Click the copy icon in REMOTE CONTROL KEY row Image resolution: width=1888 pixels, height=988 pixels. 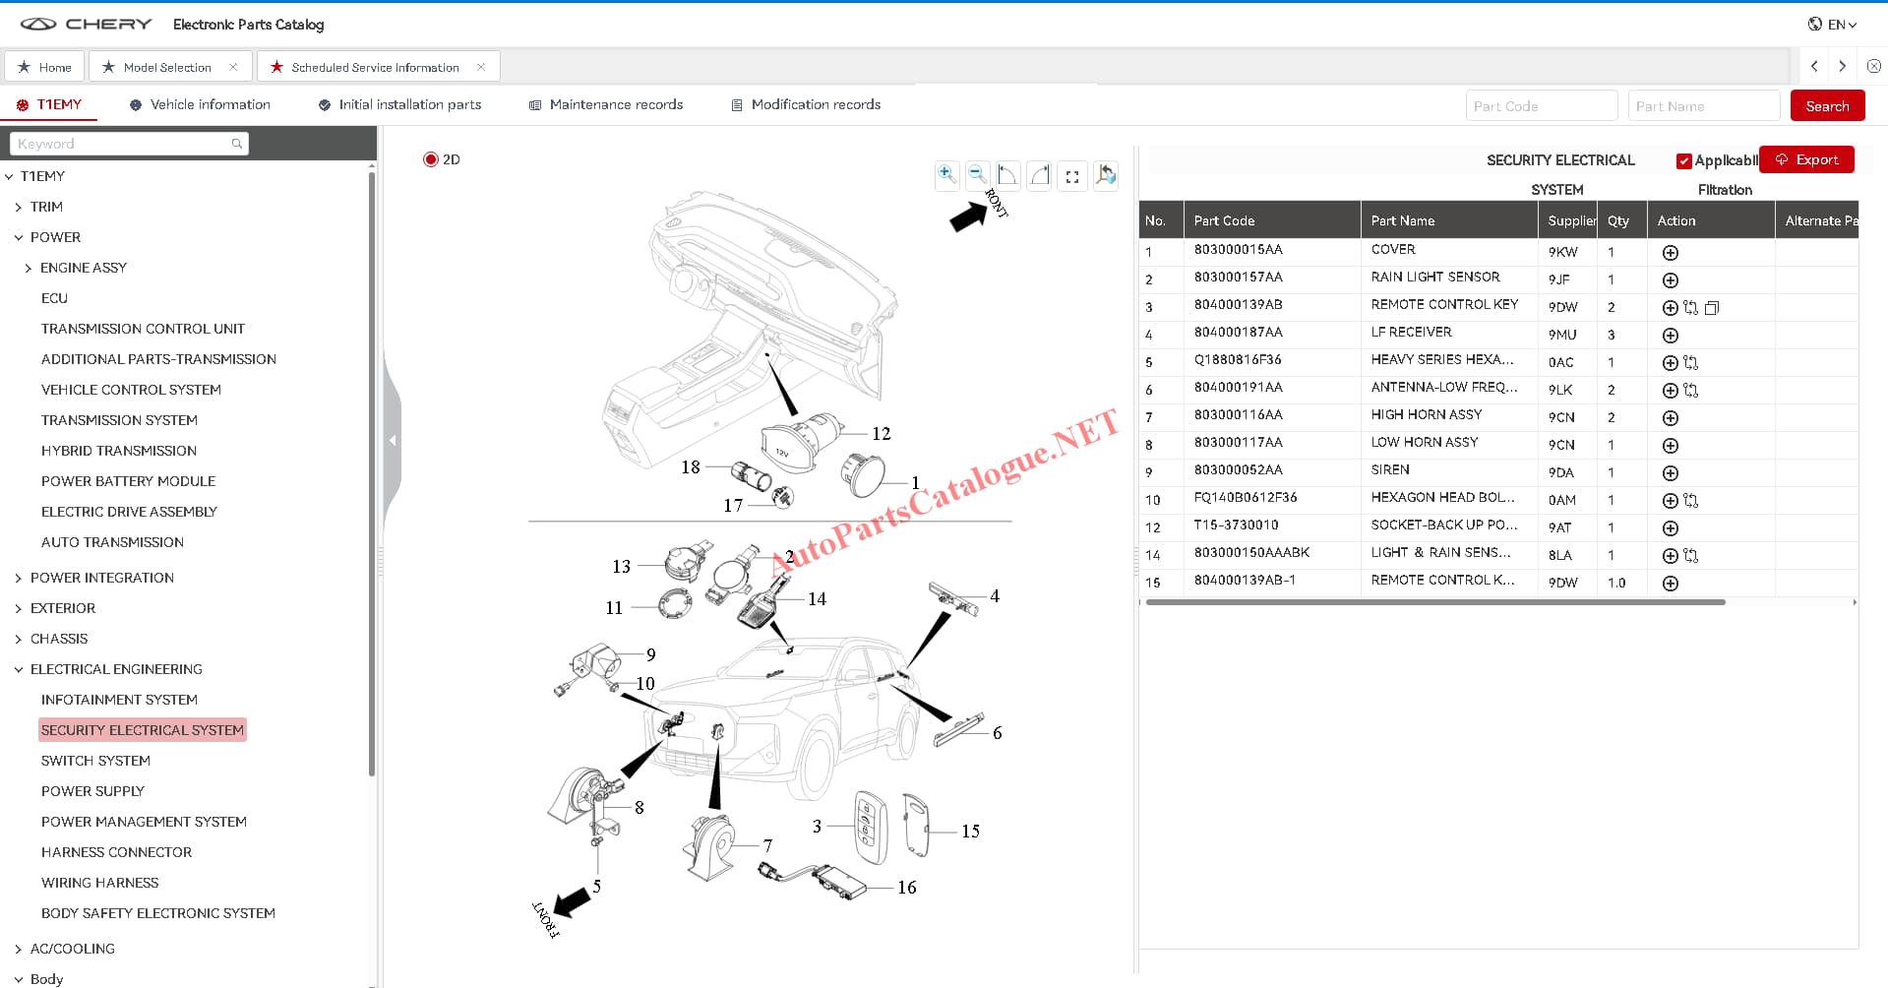(x=1712, y=308)
